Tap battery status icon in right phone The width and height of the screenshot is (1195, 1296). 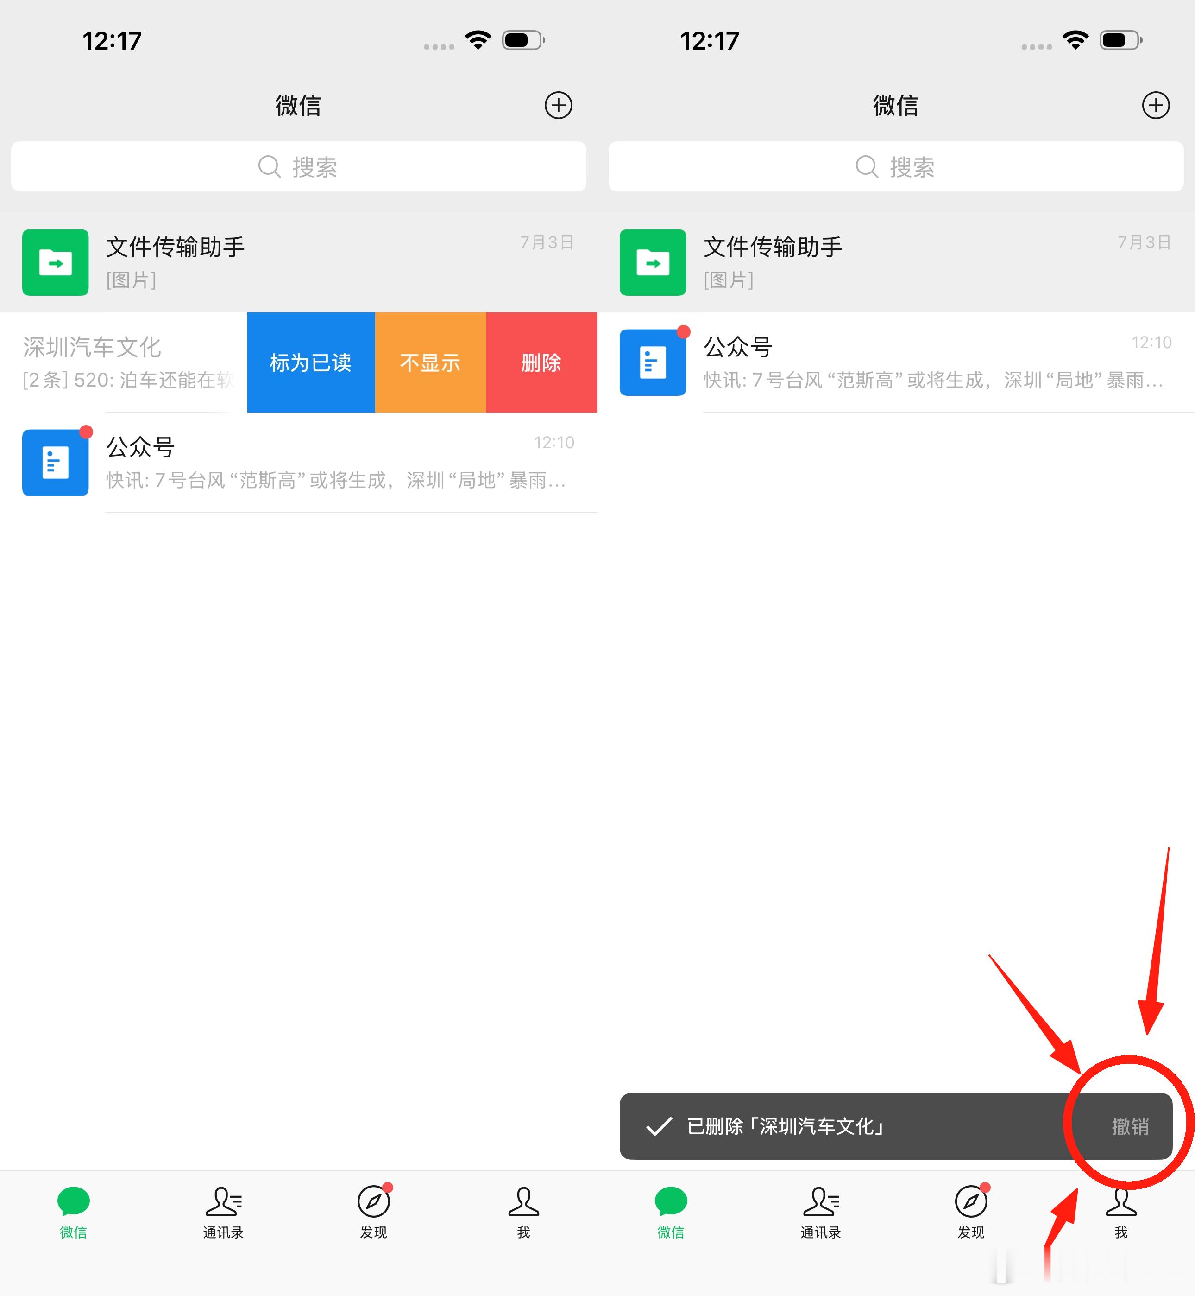click(x=1120, y=40)
